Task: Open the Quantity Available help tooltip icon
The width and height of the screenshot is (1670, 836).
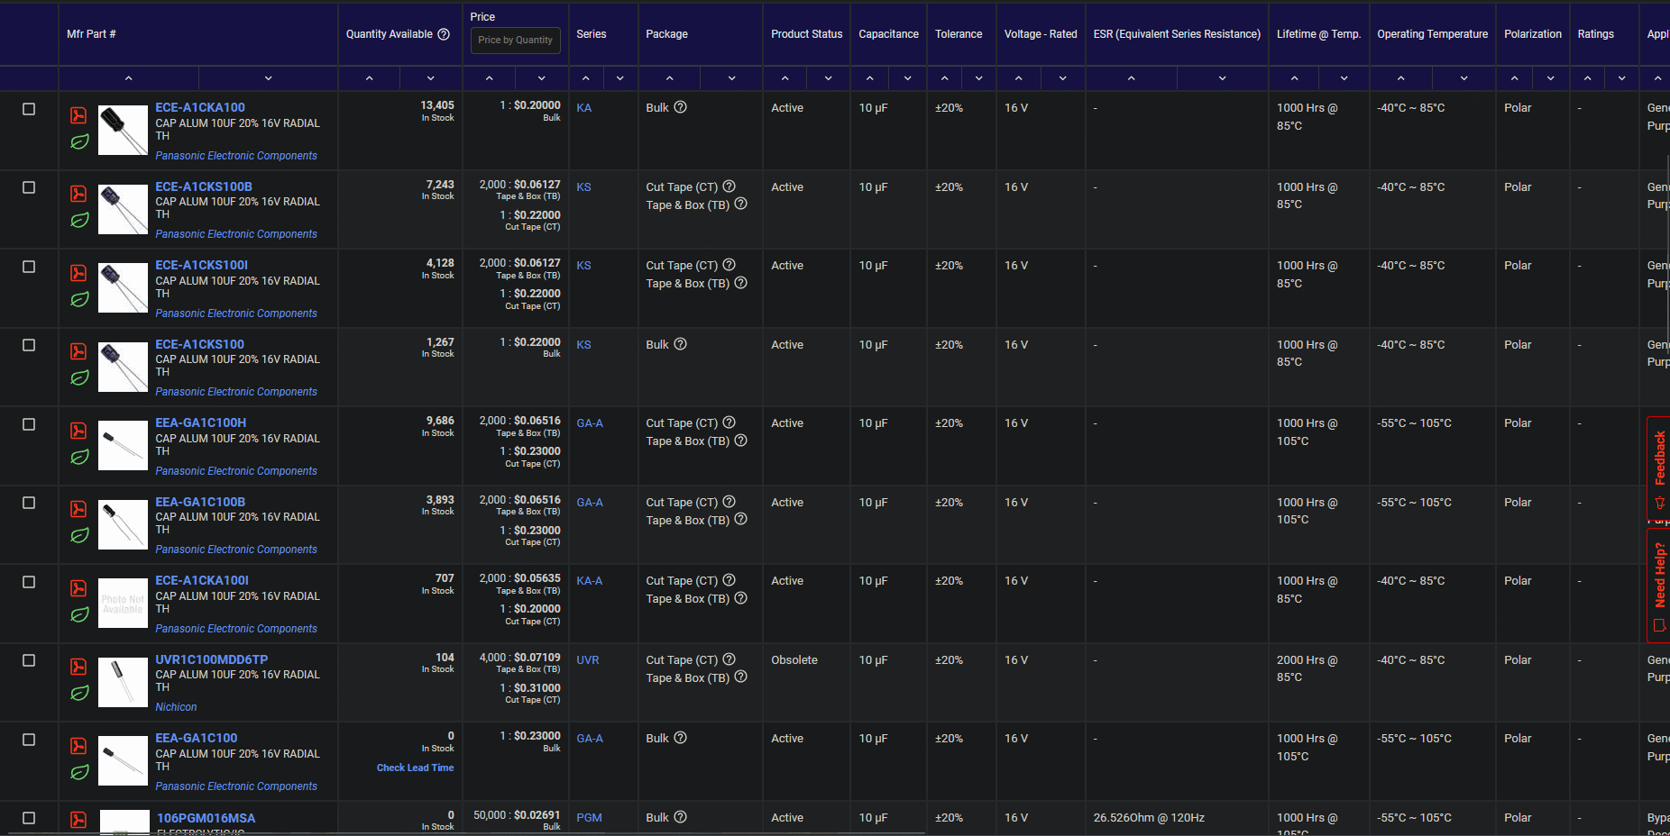Action: coord(443,34)
